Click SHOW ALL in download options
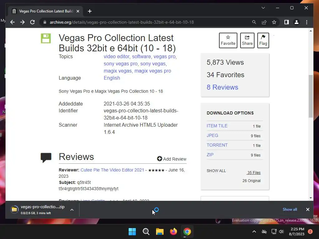 pos(216,171)
